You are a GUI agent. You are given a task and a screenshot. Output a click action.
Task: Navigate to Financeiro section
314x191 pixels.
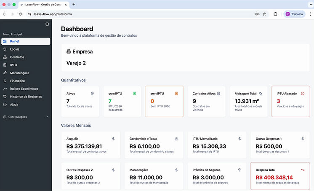click(x=26, y=81)
